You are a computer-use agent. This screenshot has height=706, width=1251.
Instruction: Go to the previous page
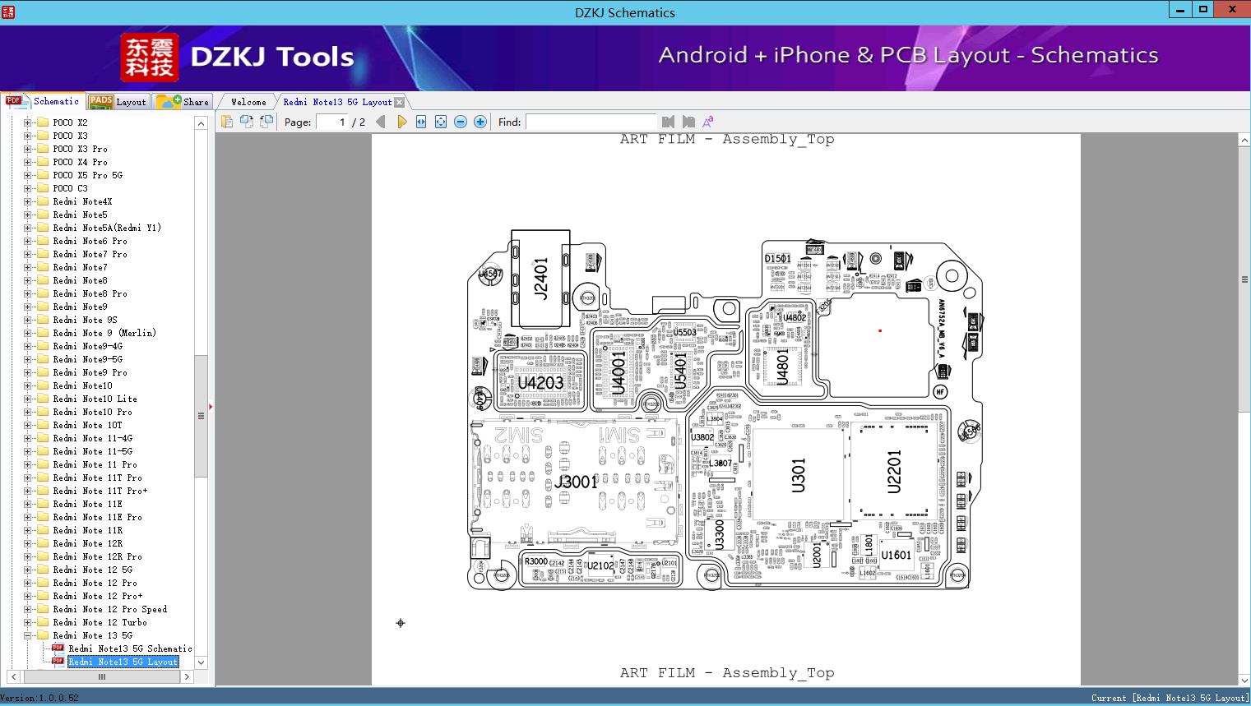(381, 122)
